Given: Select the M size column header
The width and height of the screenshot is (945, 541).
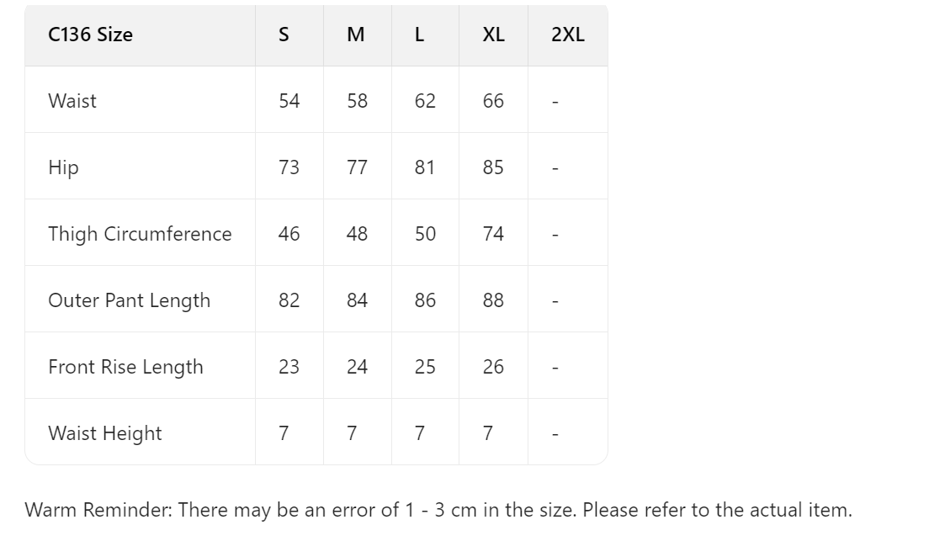Looking at the screenshot, I should click(356, 35).
